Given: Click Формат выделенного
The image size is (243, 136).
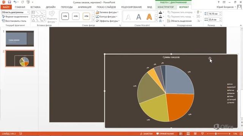Looking at the screenshot, I should (15, 17).
